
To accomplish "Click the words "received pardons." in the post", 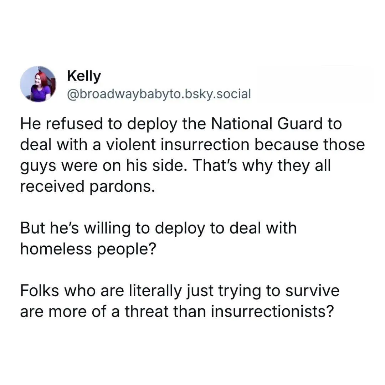I will coord(88,186).
